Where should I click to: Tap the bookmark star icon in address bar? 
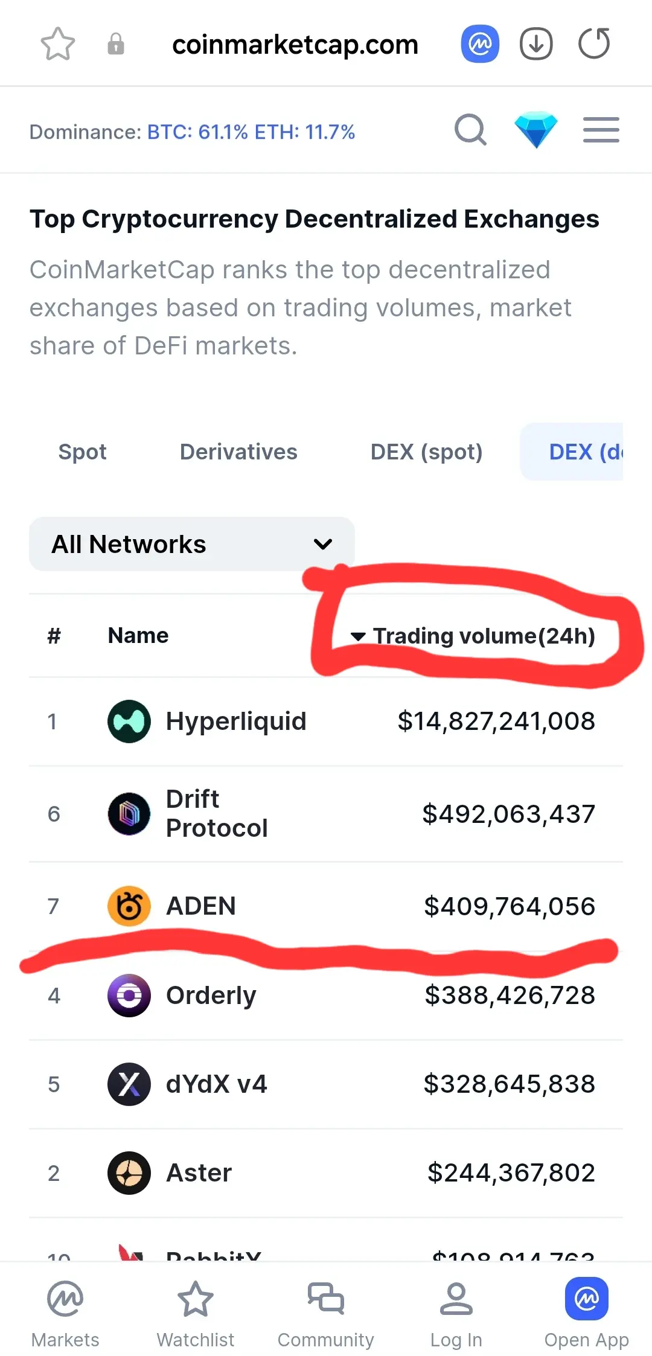click(x=57, y=44)
